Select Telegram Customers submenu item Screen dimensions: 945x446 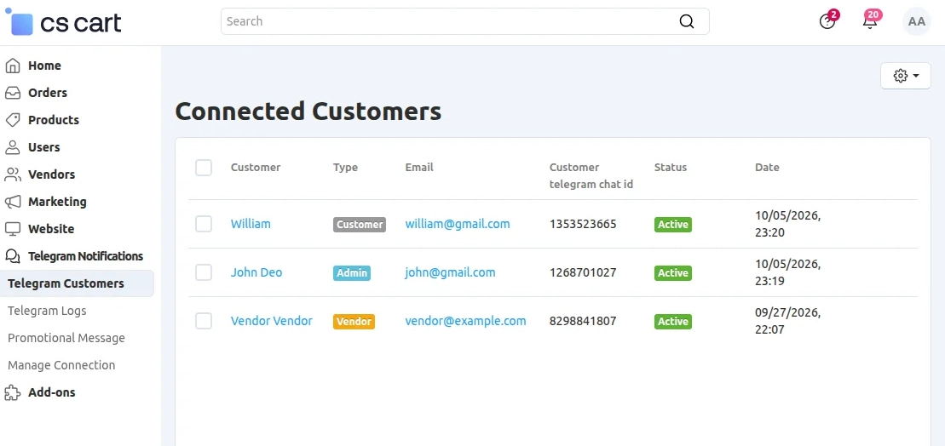pos(78,283)
